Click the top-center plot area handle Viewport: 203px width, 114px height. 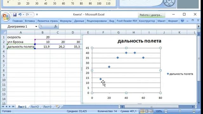click(x=126, y=48)
